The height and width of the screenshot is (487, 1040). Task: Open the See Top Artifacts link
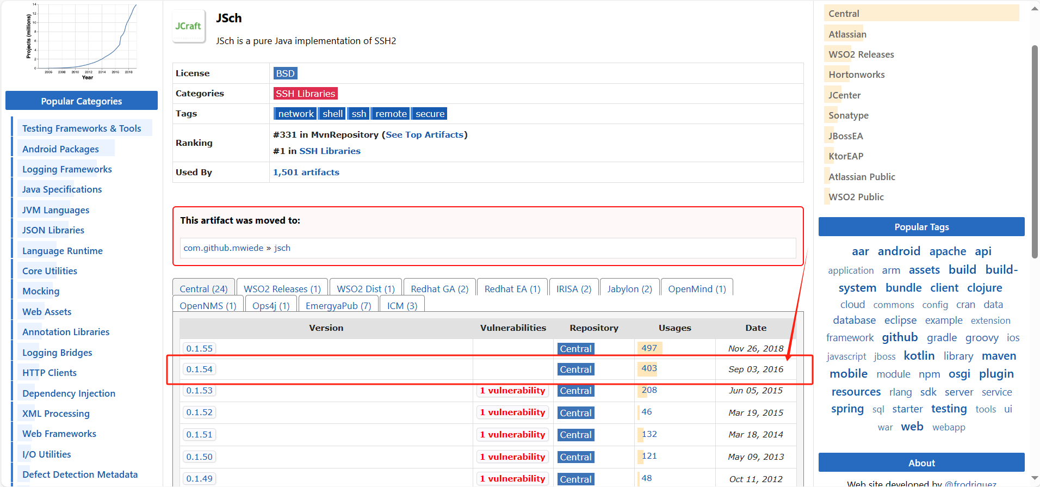pos(424,135)
